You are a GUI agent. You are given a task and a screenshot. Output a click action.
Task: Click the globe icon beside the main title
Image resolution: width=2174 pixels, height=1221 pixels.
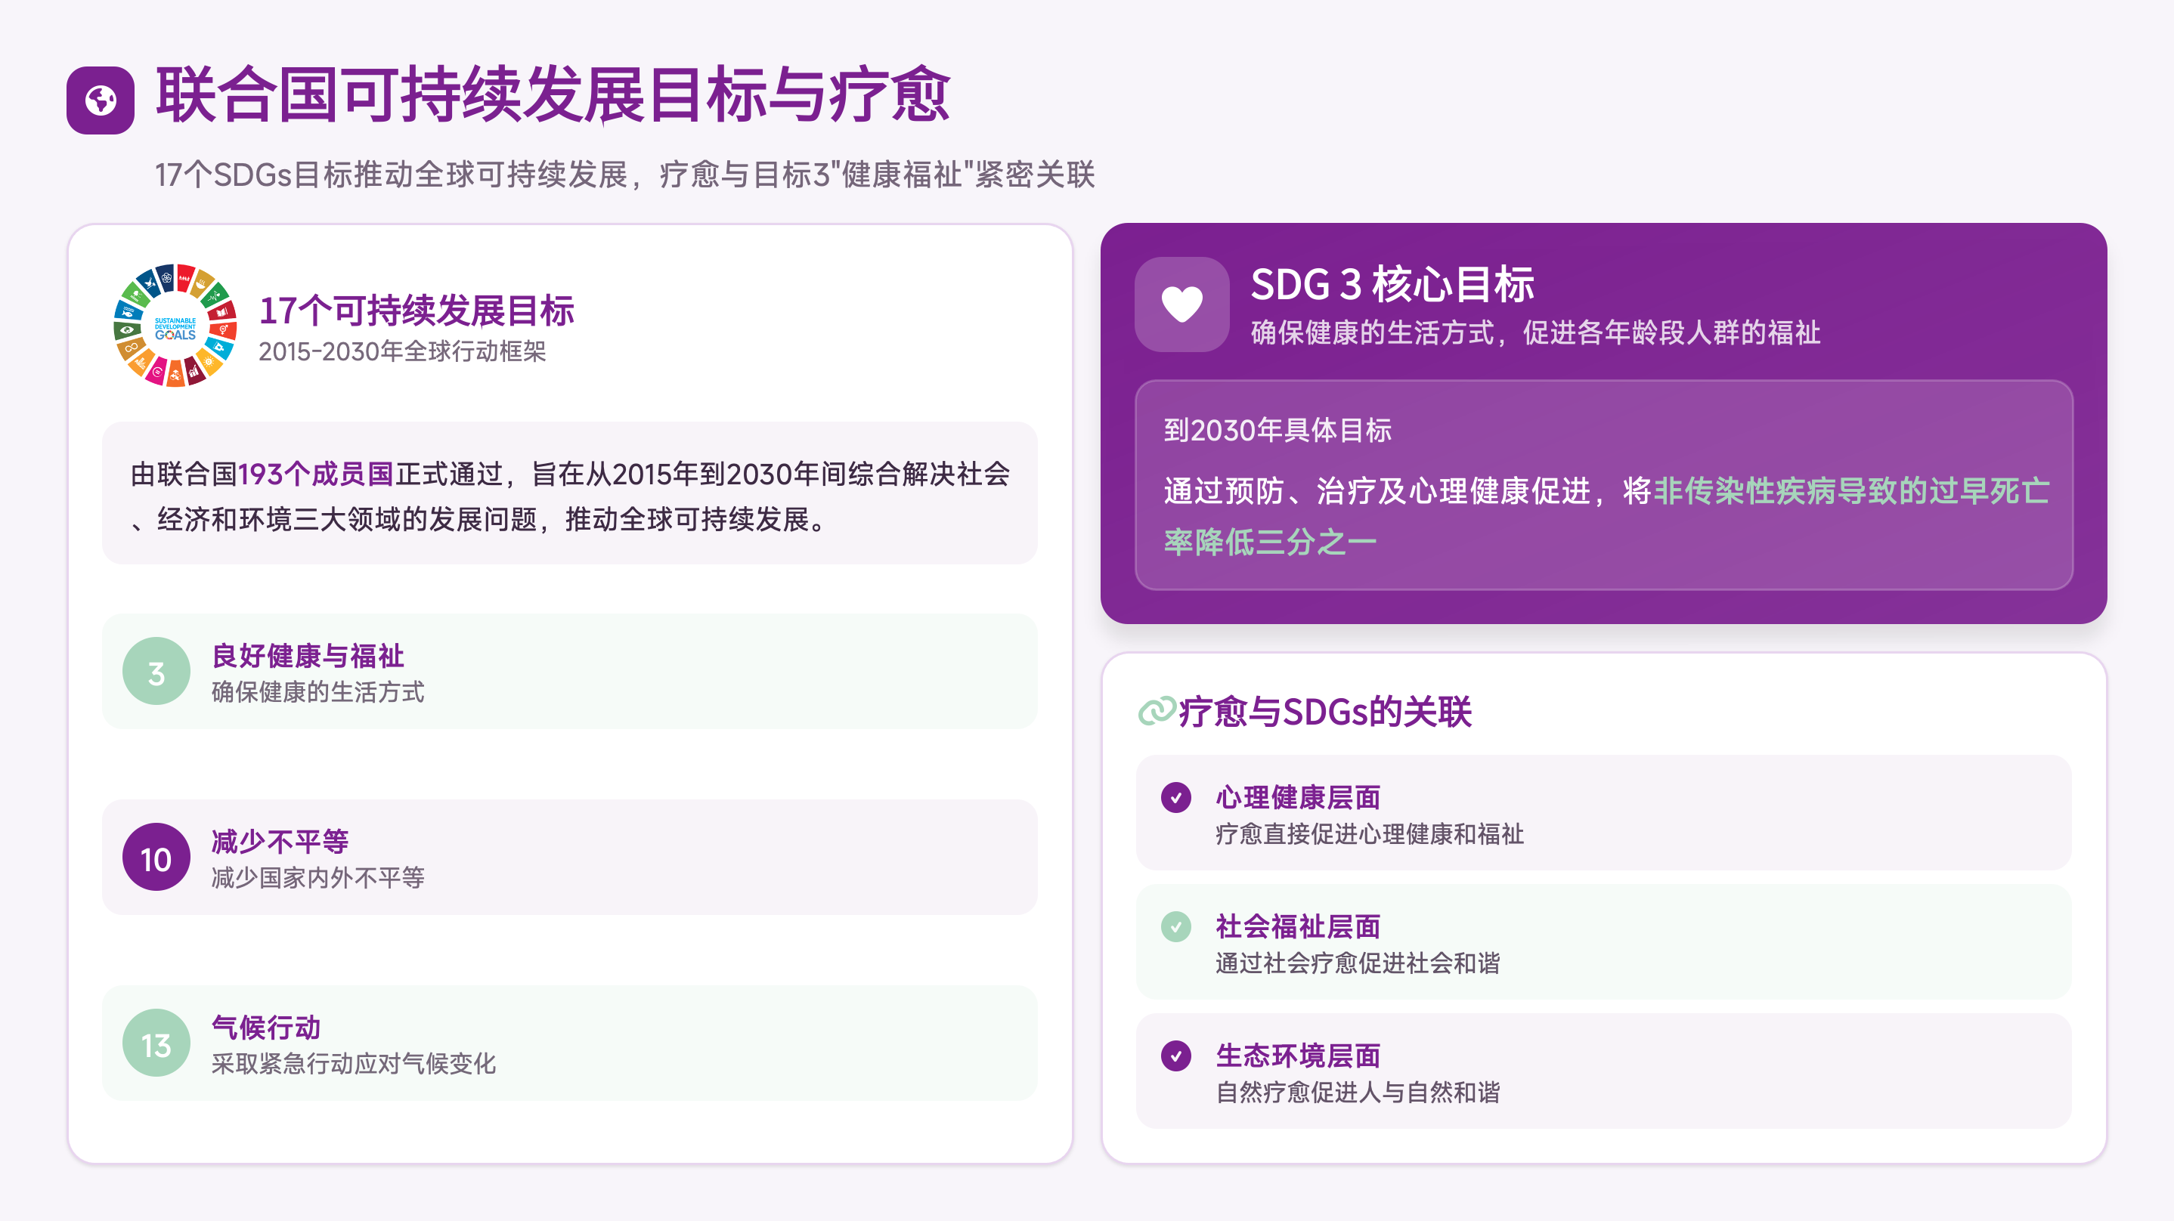click(x=101, y=100)
